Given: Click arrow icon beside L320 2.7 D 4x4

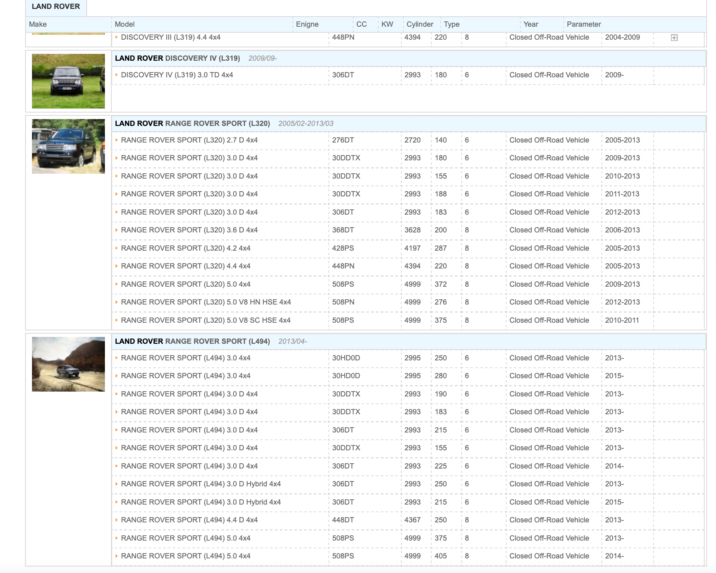Looking at the screenshot, I should (x=117, y=140).
